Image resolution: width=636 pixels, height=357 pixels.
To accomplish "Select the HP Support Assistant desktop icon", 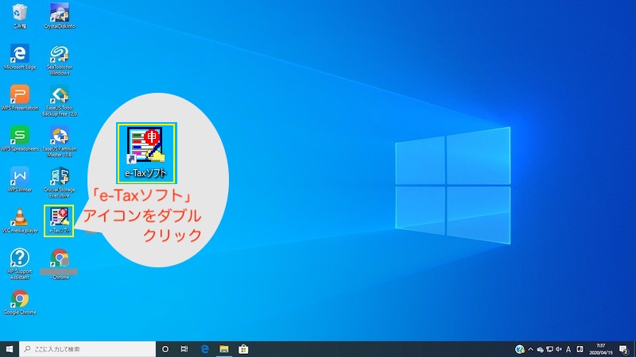I will 19,264.
